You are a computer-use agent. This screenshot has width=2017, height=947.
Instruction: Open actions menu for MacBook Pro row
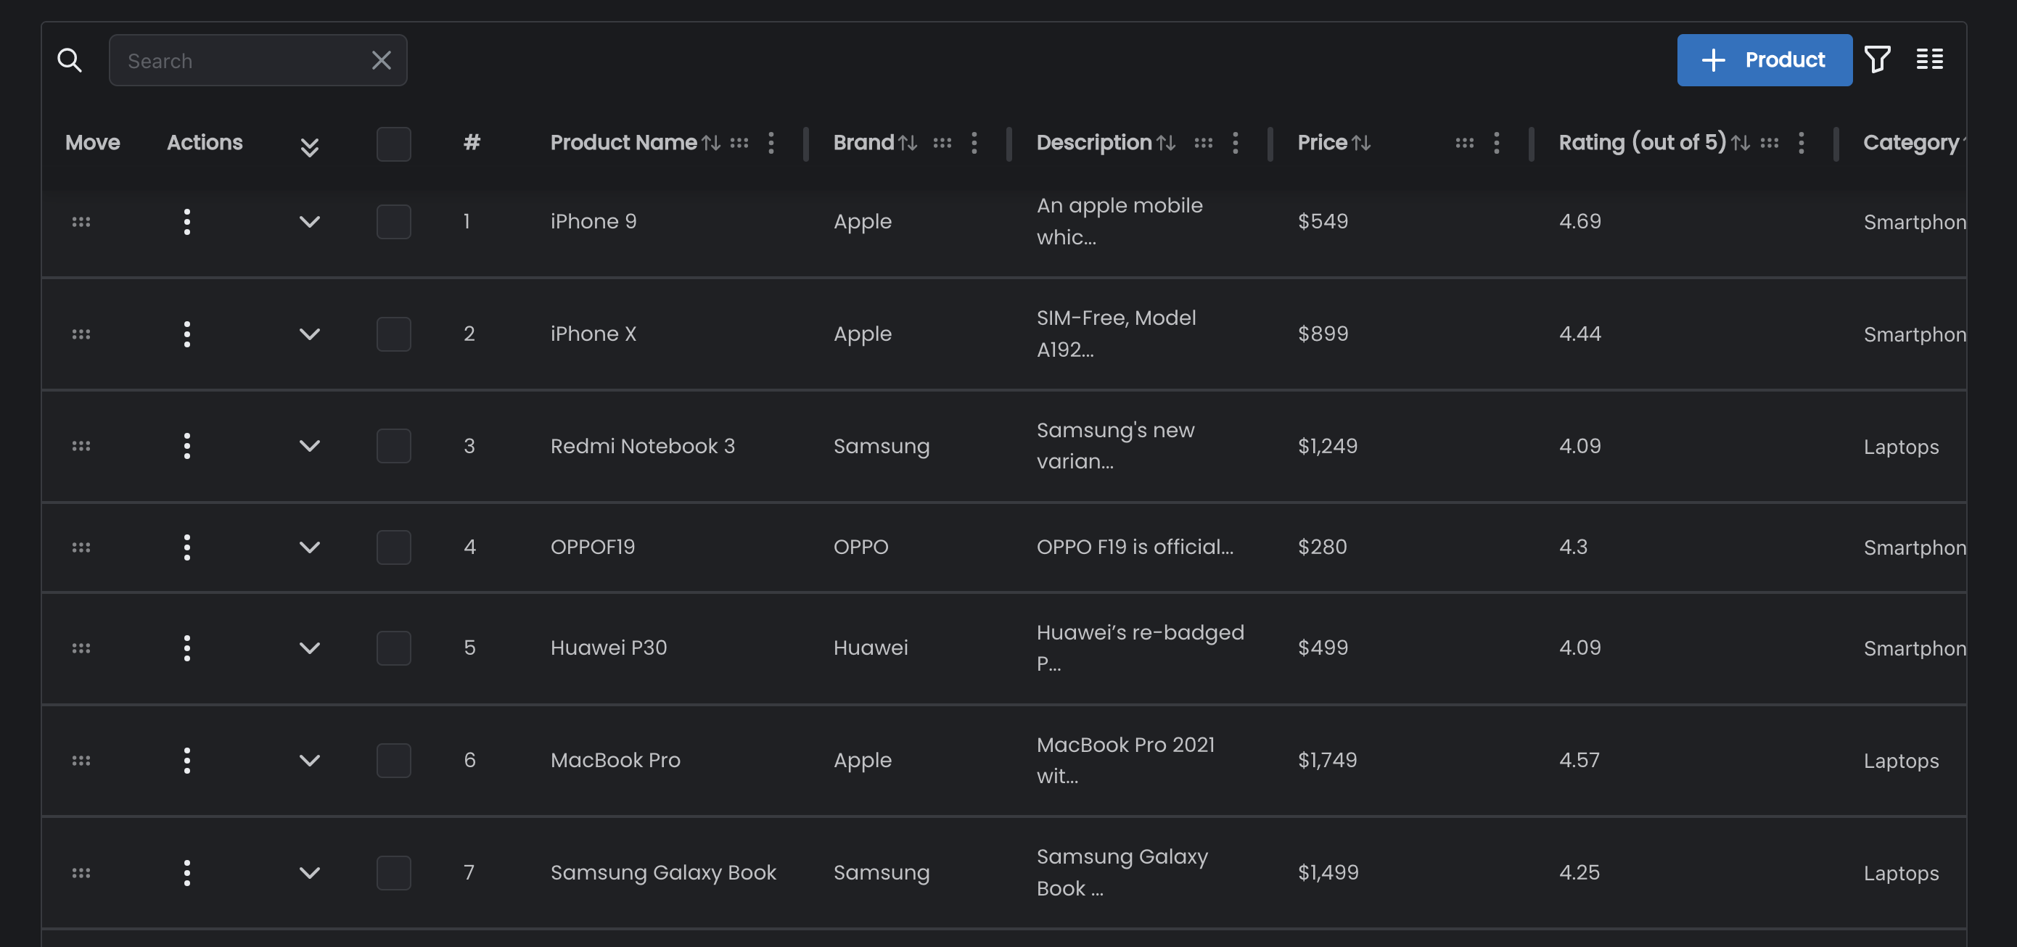(x=186, y=760)
